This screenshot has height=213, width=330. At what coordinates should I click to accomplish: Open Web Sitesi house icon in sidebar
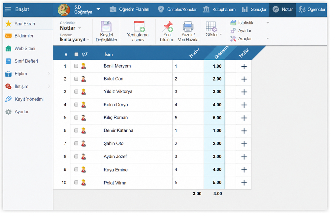click(9, 49)
